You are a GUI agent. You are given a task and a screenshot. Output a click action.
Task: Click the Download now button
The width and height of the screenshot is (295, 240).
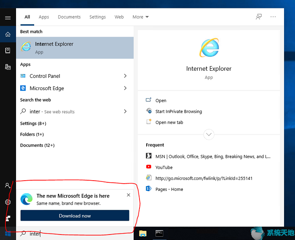click(75, 216)
